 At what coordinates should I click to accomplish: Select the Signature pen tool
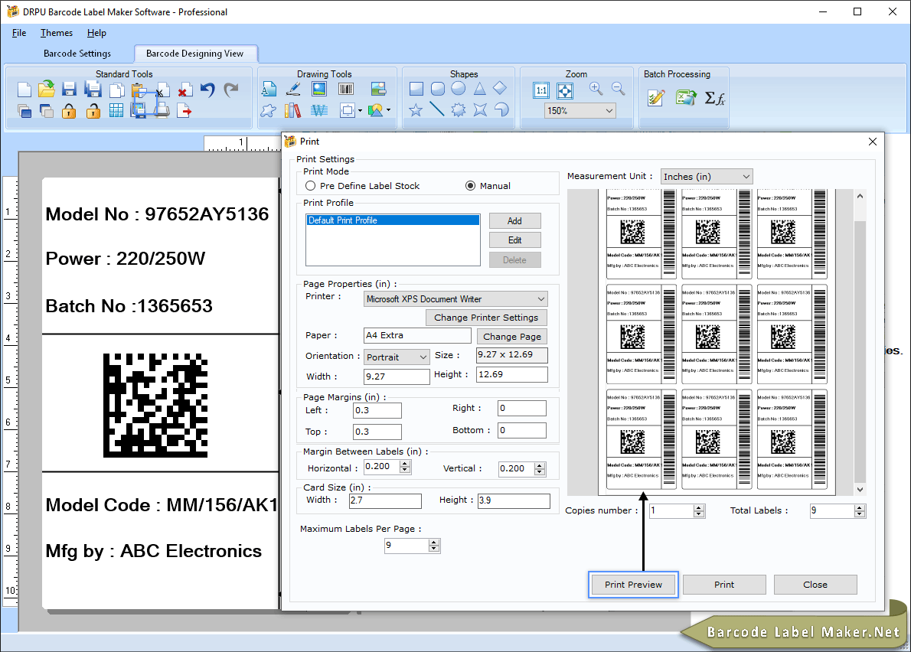(293, 89)
